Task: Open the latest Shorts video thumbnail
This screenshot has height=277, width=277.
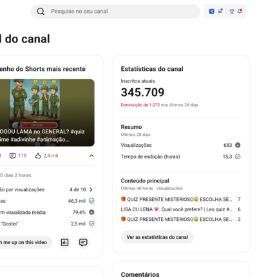Action: (47, 113)
